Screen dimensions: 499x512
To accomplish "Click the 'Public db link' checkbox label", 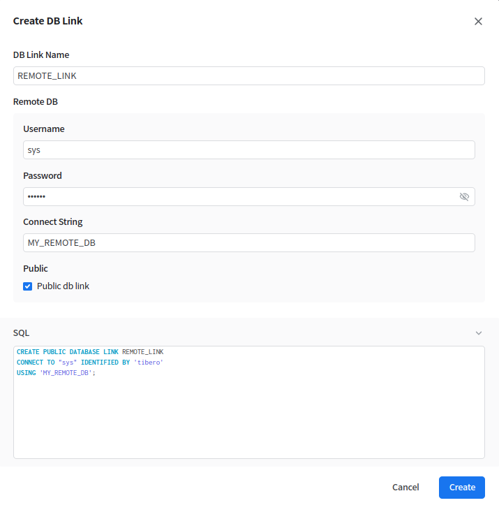I will [x=63, y=286].
